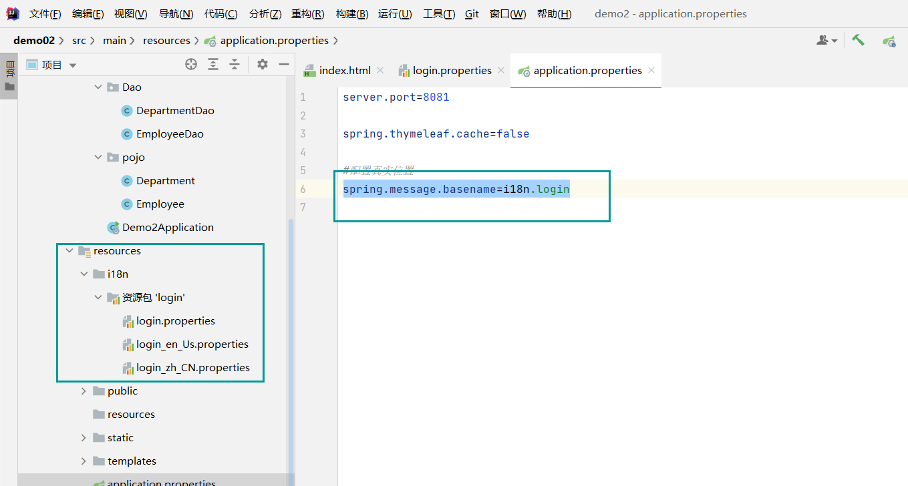Click src in the breadcrumb bar

(79, 41)
